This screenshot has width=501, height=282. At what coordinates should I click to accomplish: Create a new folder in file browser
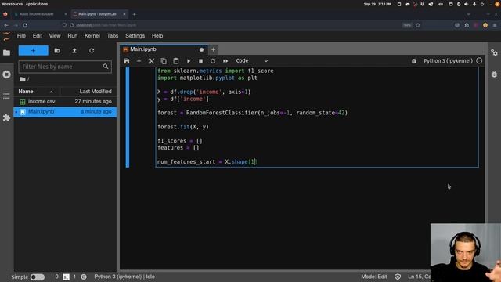[57, 50]
